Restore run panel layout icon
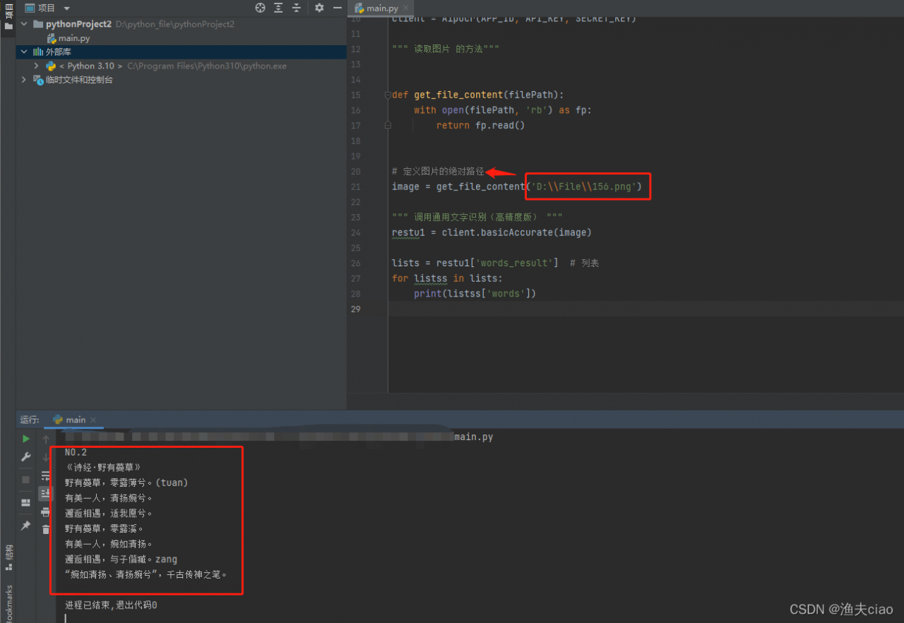The width and height of the screenshot is (904, 623). coord(26,503)
